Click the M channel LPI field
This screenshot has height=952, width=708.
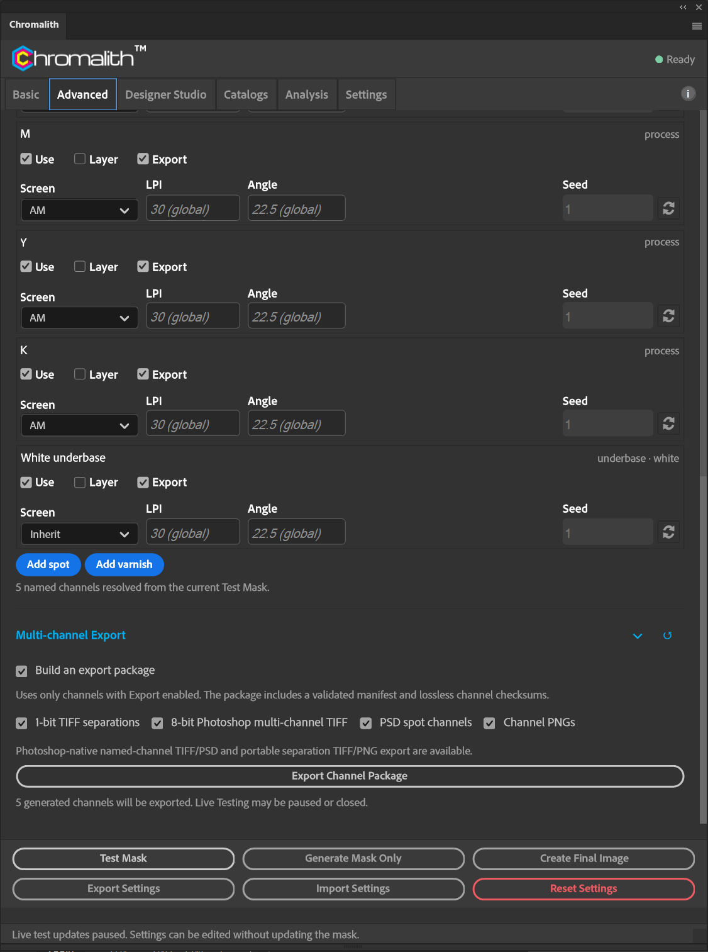(193, 208)
